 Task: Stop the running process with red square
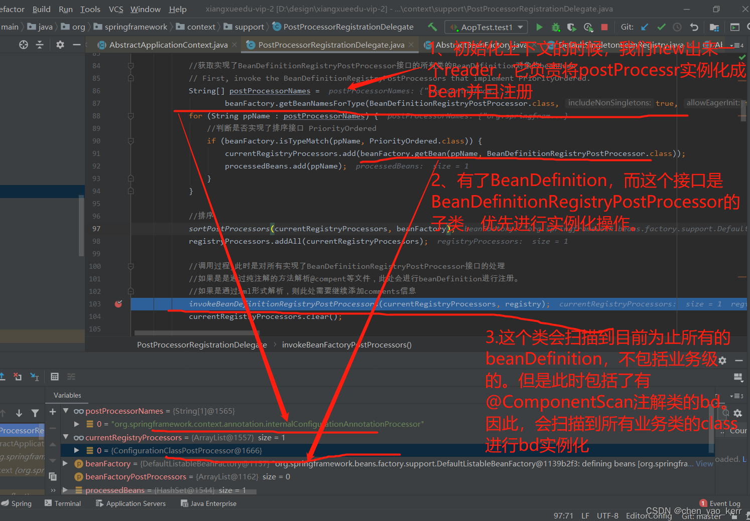pyautogui.click(x=604, y=27)
